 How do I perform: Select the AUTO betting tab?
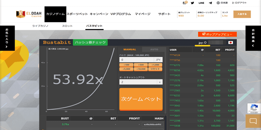point(154,49)
